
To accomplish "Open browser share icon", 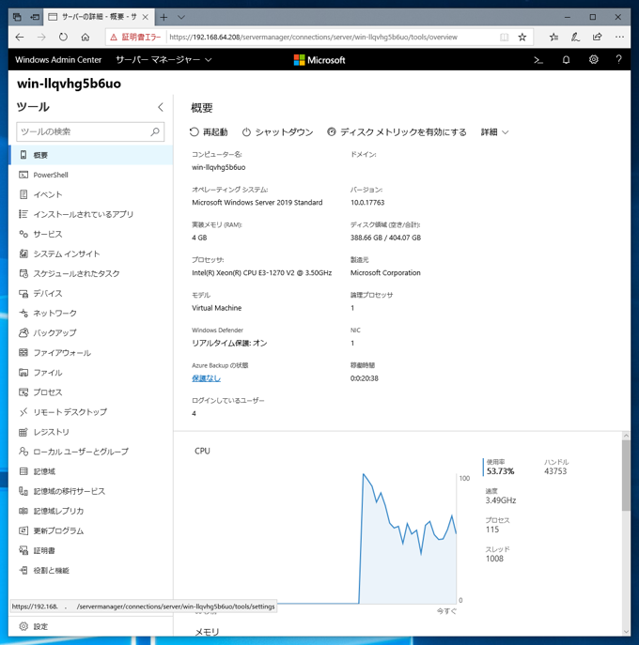I will tap(597, 37).
